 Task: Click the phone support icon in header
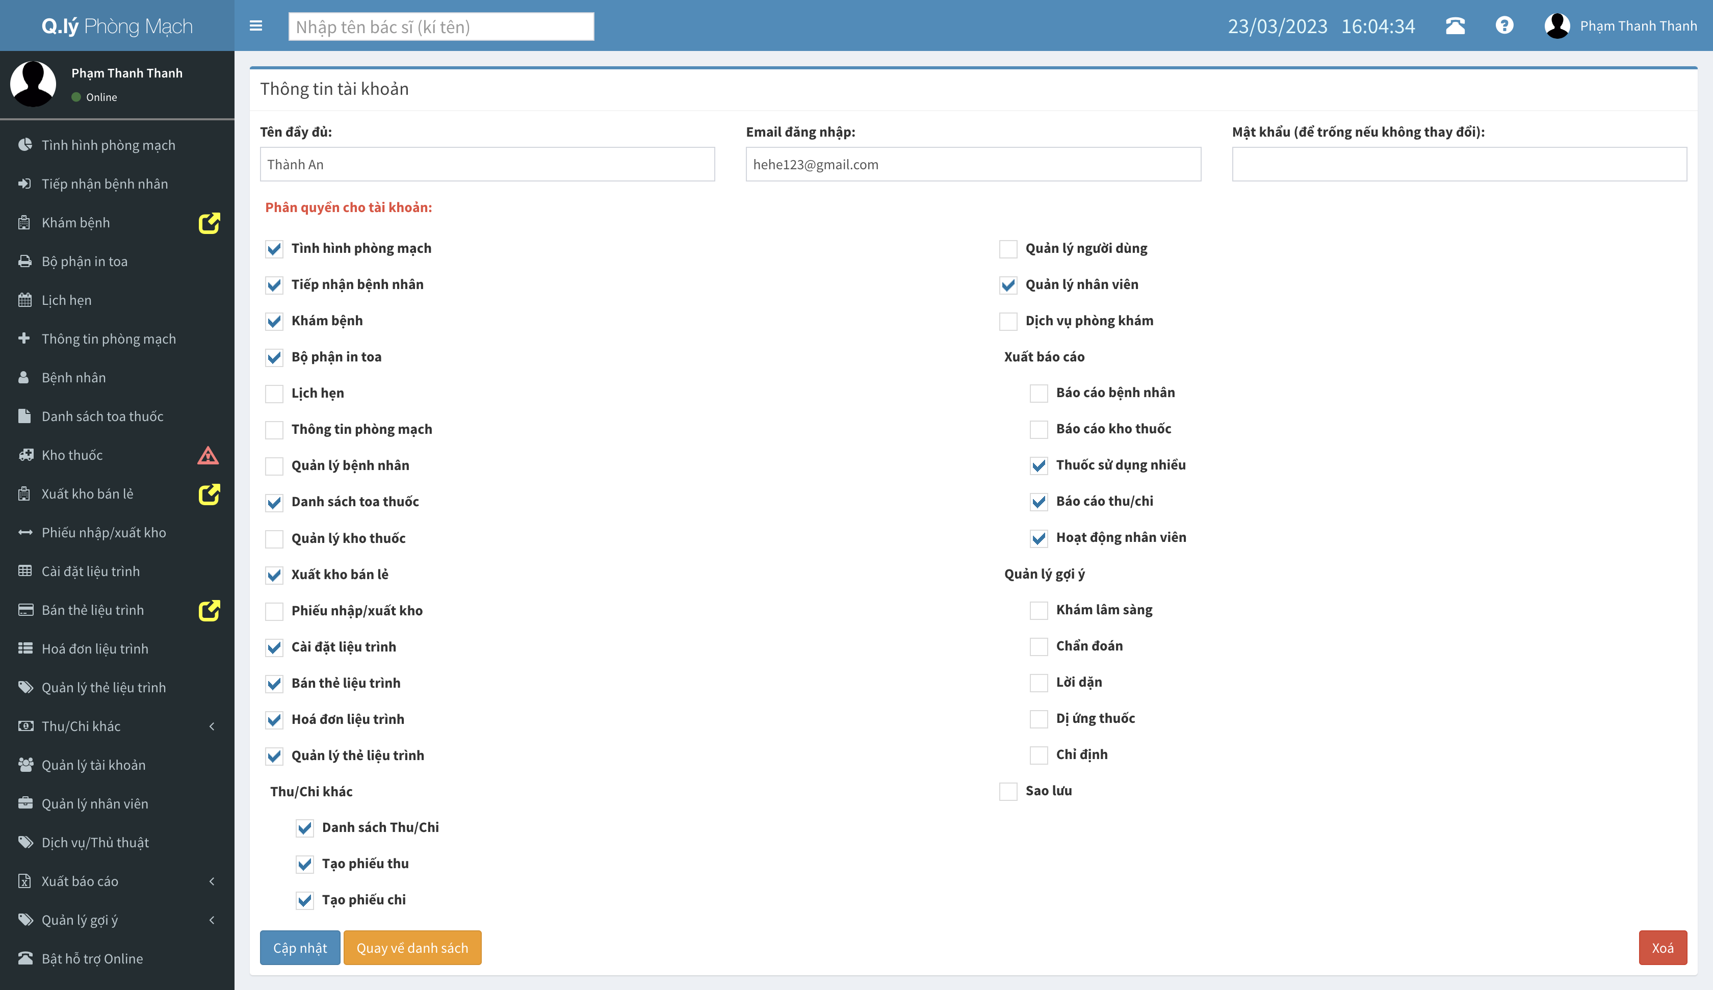[x=1455, y=26]
